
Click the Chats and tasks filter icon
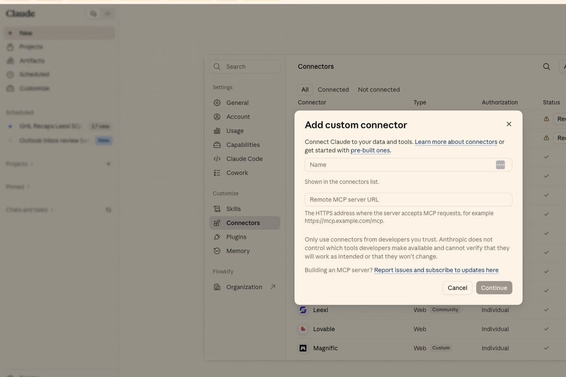[x=108, y=210]
